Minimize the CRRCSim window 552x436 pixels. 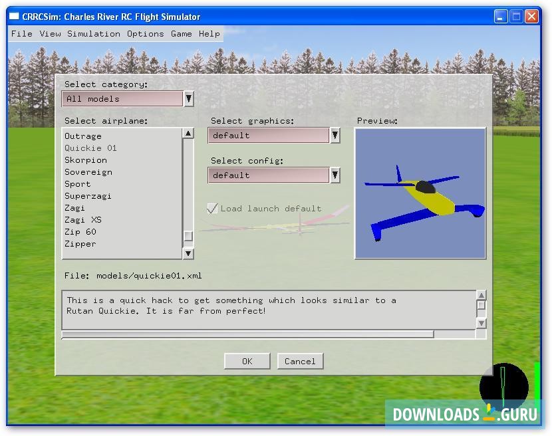(501, 17)
